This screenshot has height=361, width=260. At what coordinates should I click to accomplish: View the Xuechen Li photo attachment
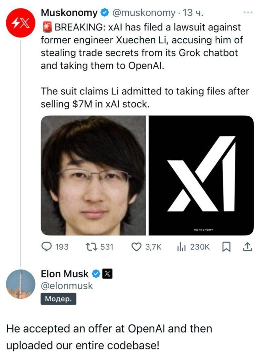pos(93,176)
